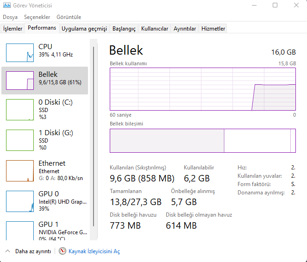Open the 1 Diski (G:) graph thumbnail

tap(20, 140)
